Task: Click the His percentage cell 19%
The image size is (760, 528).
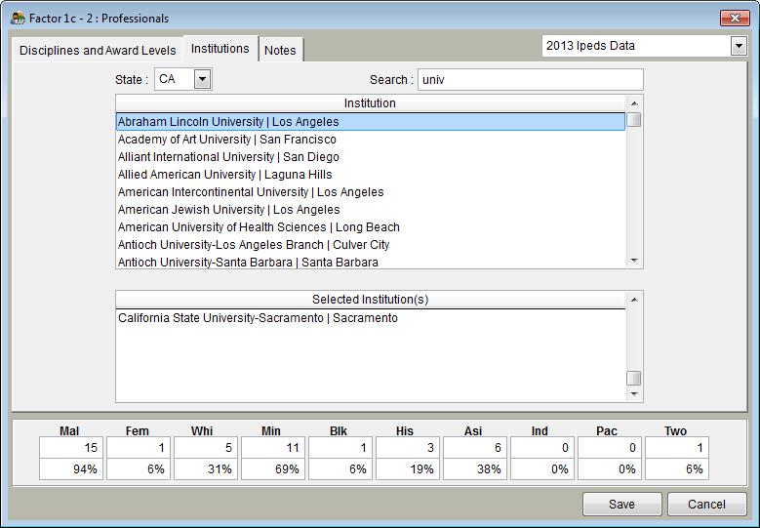Action: pos(408,469)
